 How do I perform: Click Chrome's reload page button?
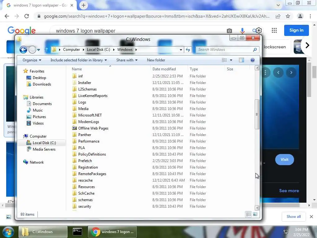click(x=27, y=16)
